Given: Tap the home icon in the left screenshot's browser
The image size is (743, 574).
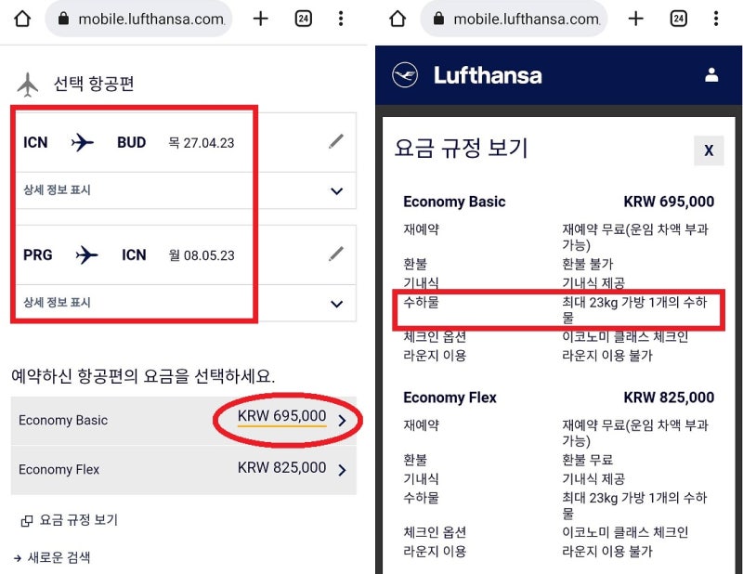Looking at the screenshot, I should 22,19.
